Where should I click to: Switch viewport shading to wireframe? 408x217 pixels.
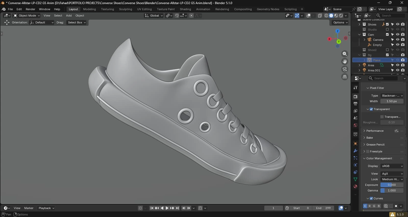click(x=326, y=16)
